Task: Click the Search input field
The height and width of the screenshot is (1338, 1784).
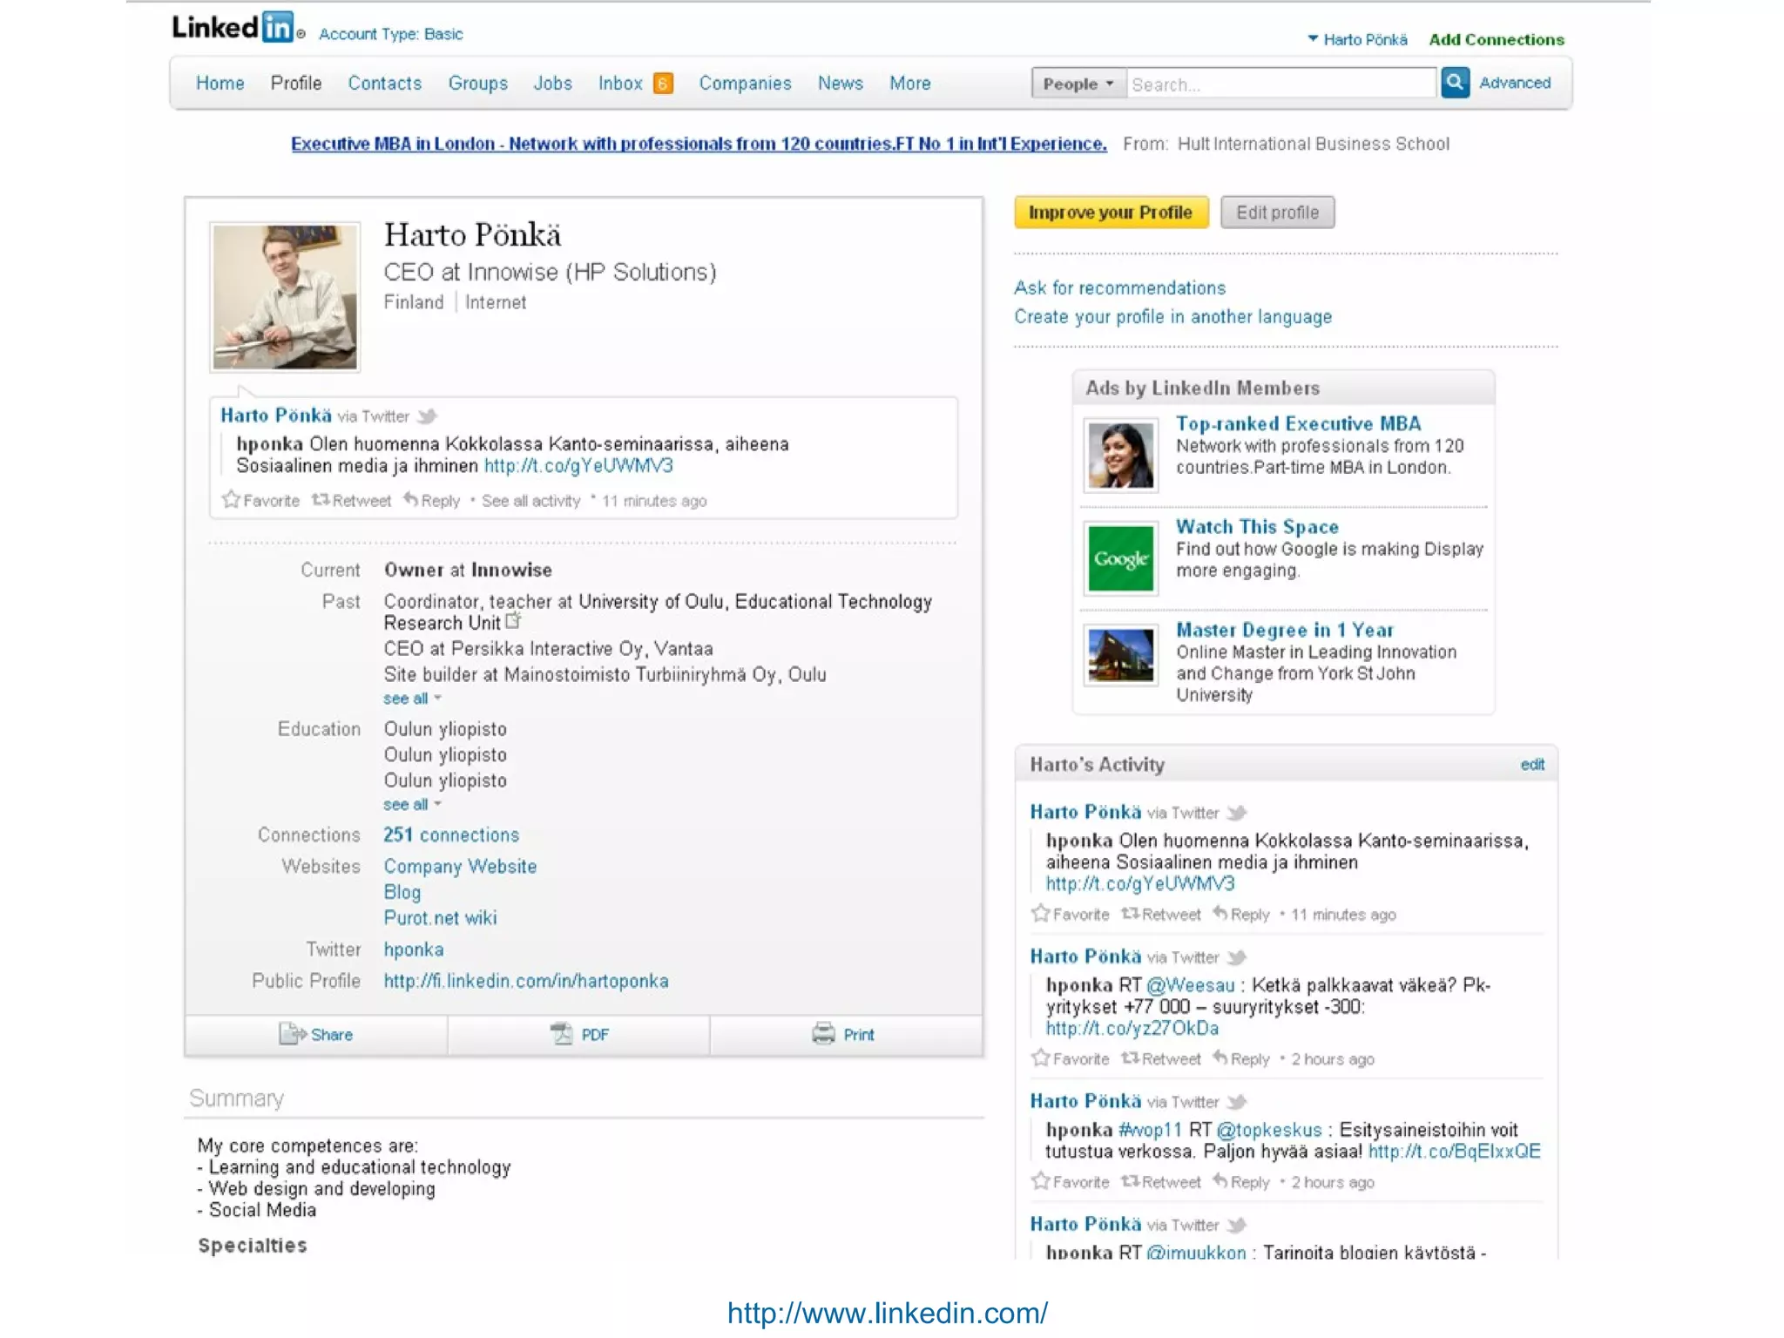Action: [1281, 84]
